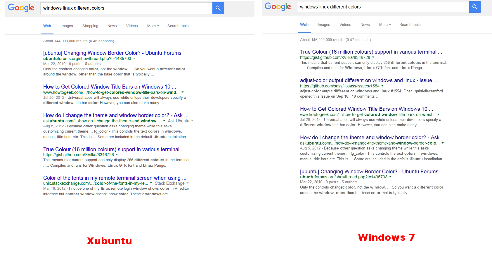Open theme and window border link, Windows 7 screenshot
This screenshot has height=257, width=492.
point(373,138)
